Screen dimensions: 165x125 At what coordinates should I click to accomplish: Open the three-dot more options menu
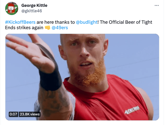click(x=157, y=5)
